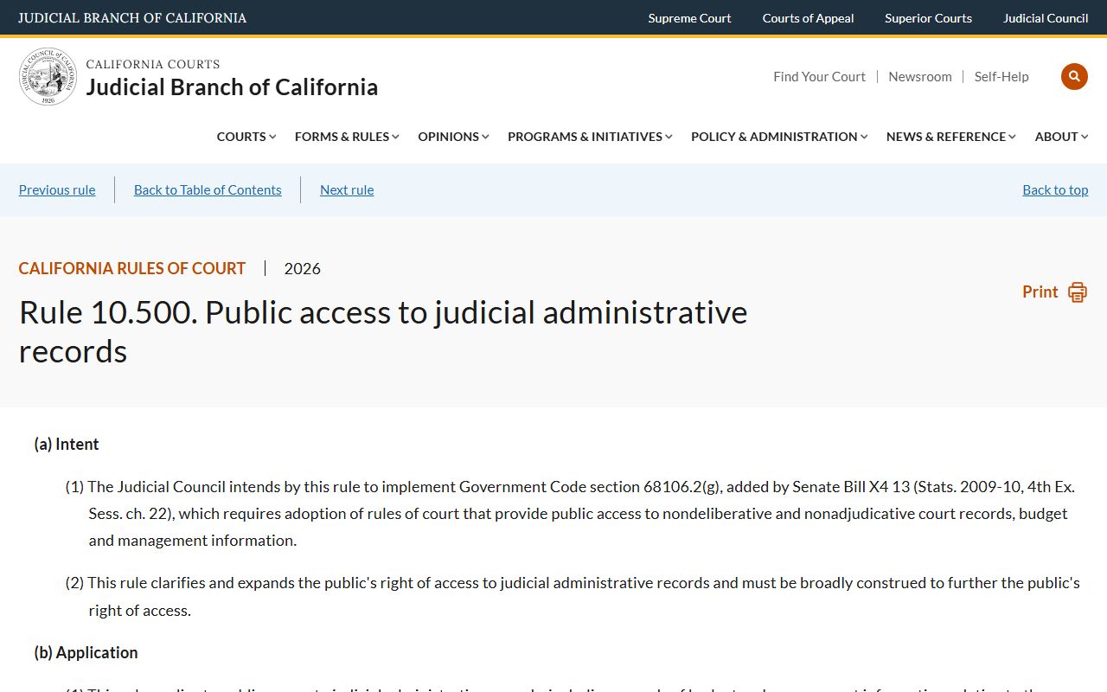Open Courts of Appeal in top bar
1107x692 pixels.
pos(808,18)
